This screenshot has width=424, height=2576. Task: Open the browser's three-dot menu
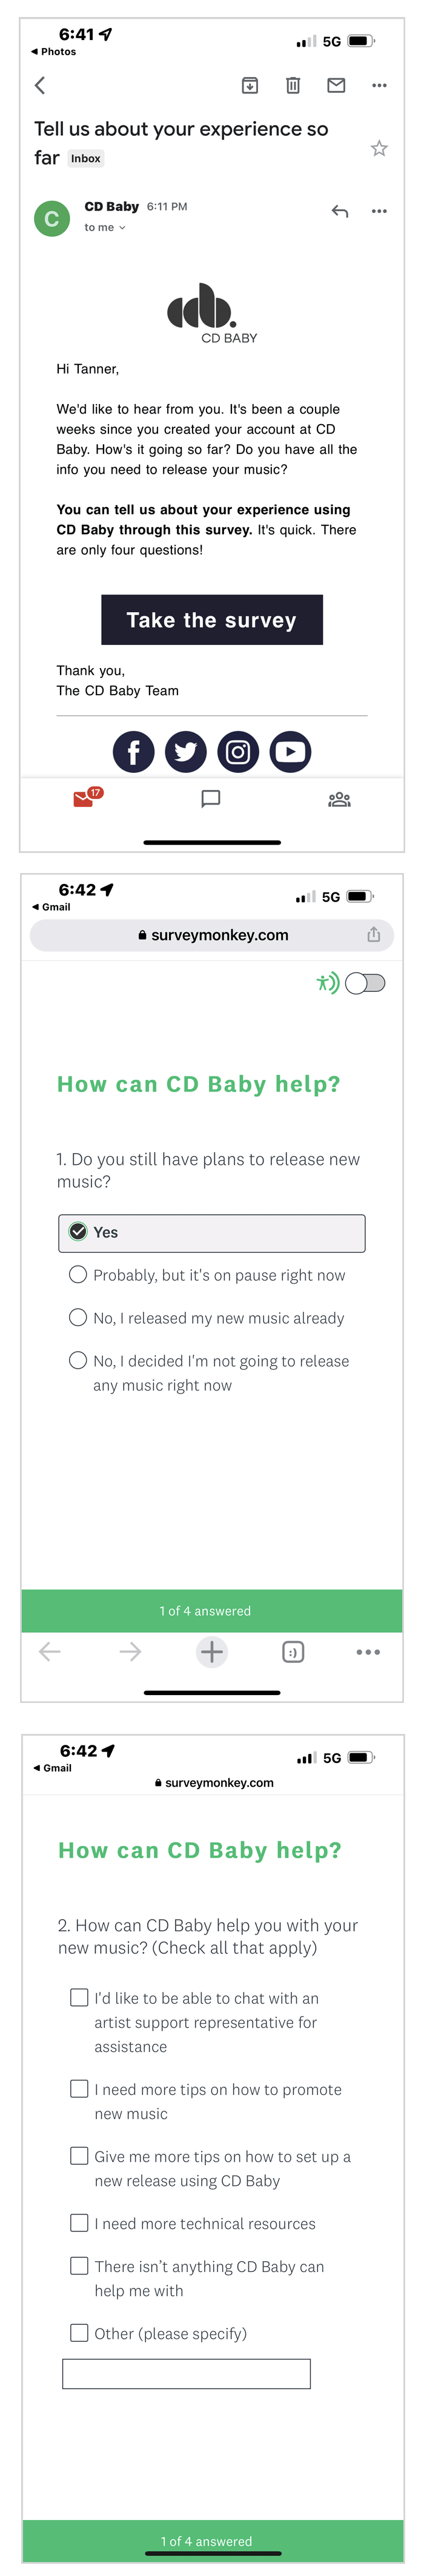pos(368,1652)
